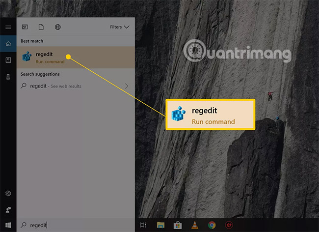This screenshot has height=232, width=319.
Task: Open the Devices icon in left sidebar
Action: click(x=8, y=77)
